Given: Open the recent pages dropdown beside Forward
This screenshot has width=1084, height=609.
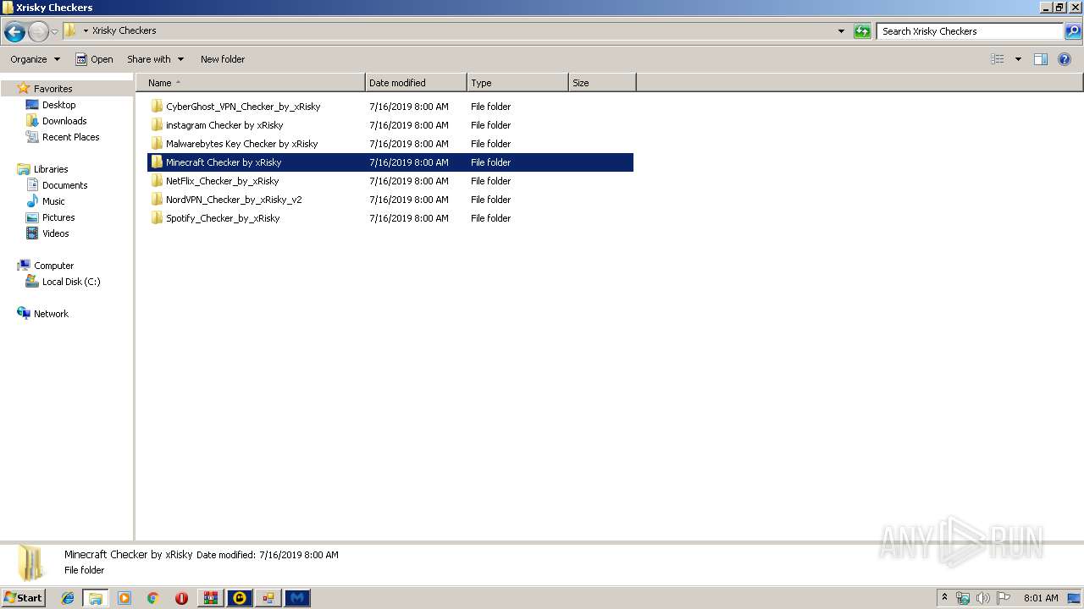Looking at the screenshot, I should [x=54, y=32].
